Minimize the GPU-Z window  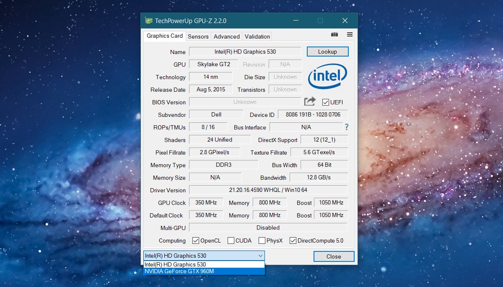[296, 21]
